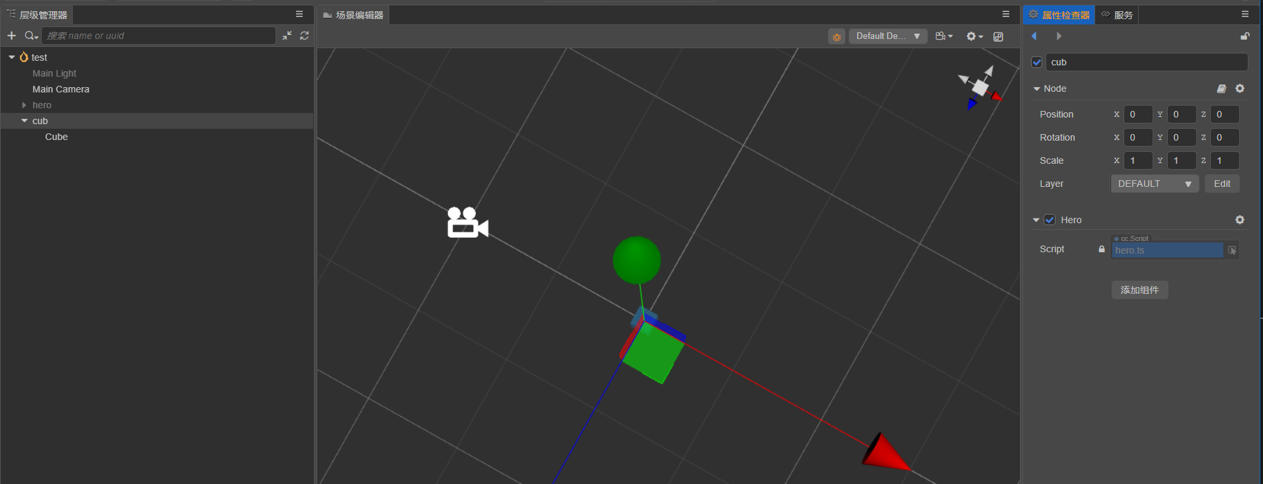The image size is (1263, 484).
Task: Click the Rotation Z field
Action: pos(1225,137)
